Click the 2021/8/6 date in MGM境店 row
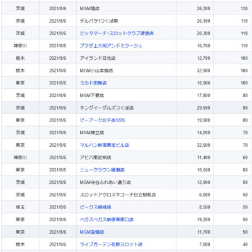Viewport: 252px width, 252px height. coord(57,8)
